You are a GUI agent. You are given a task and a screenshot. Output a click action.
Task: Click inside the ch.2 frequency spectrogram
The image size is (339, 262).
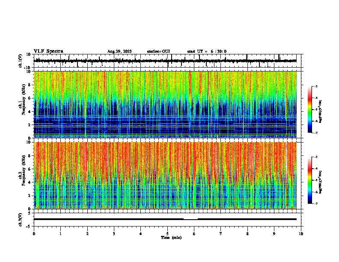(x=165, y=176)
